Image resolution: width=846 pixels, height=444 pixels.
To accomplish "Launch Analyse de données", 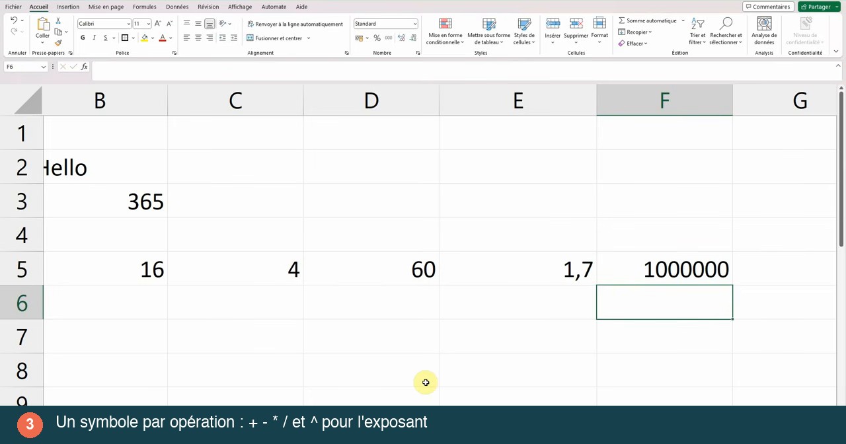I will (764, 32).
